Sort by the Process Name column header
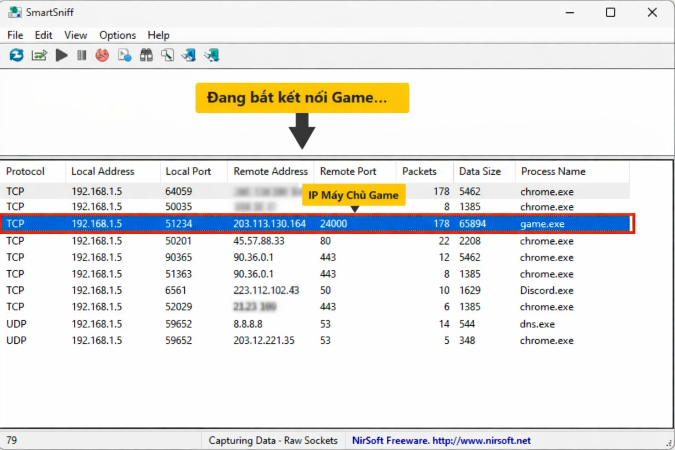 553,171
